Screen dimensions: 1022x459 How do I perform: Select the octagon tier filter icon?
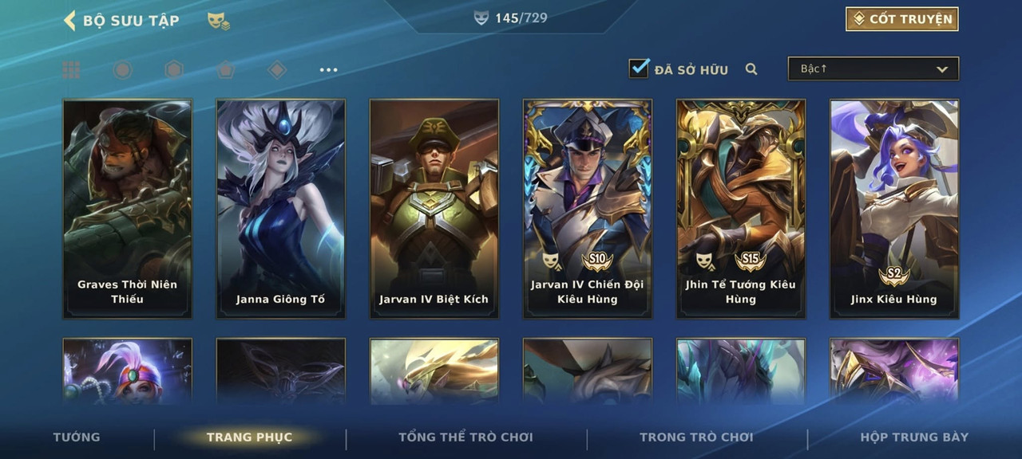click(x=122, y=70)
